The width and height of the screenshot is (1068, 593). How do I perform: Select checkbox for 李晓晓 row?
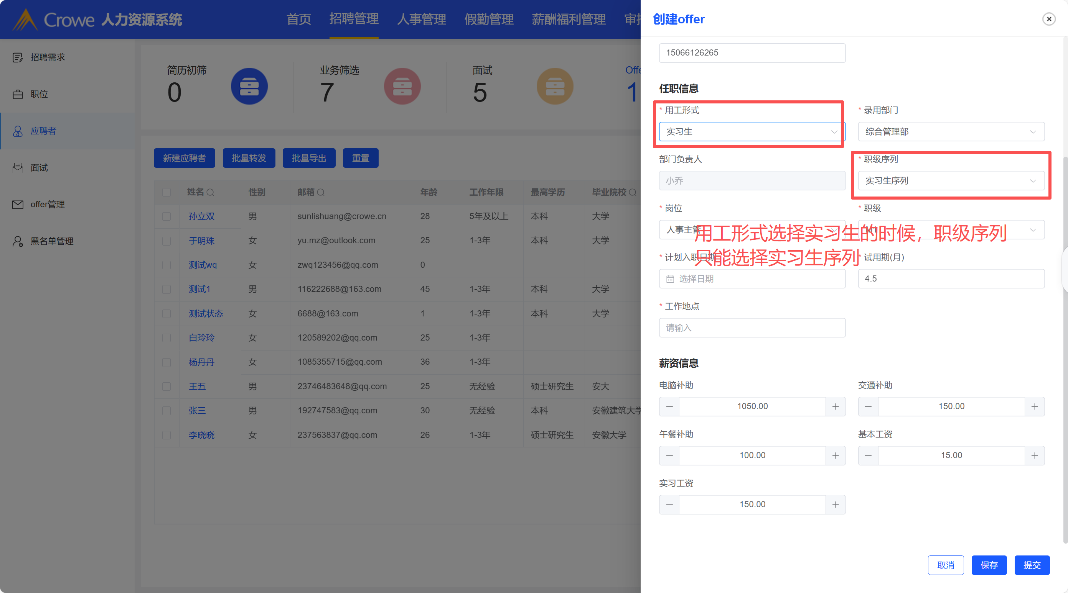166,435
